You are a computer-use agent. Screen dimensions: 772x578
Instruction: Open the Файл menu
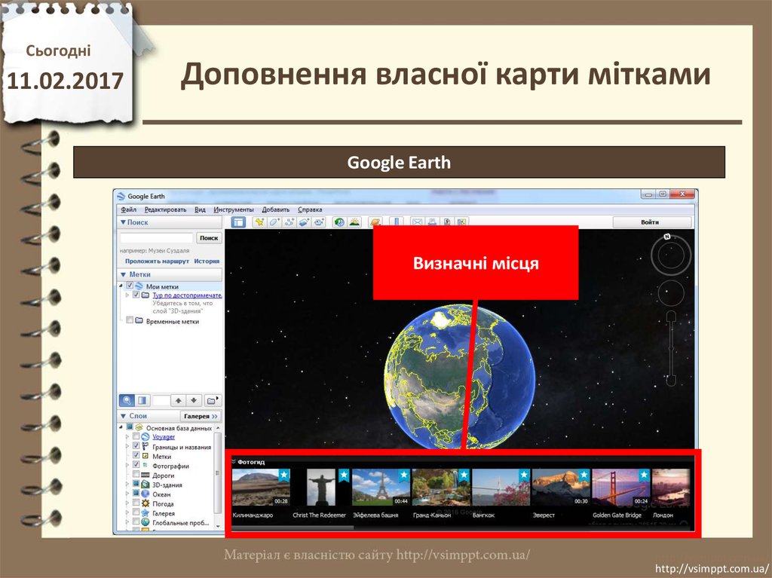tap(128, 209)
